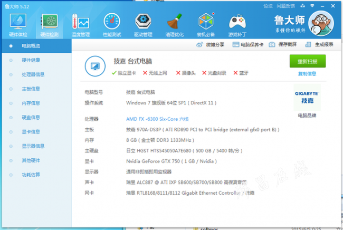Viewport: 343px width, 230px height.
Task: Click 复制信息 copy info link
Action: pyautogui.click(x=307, y=74)
